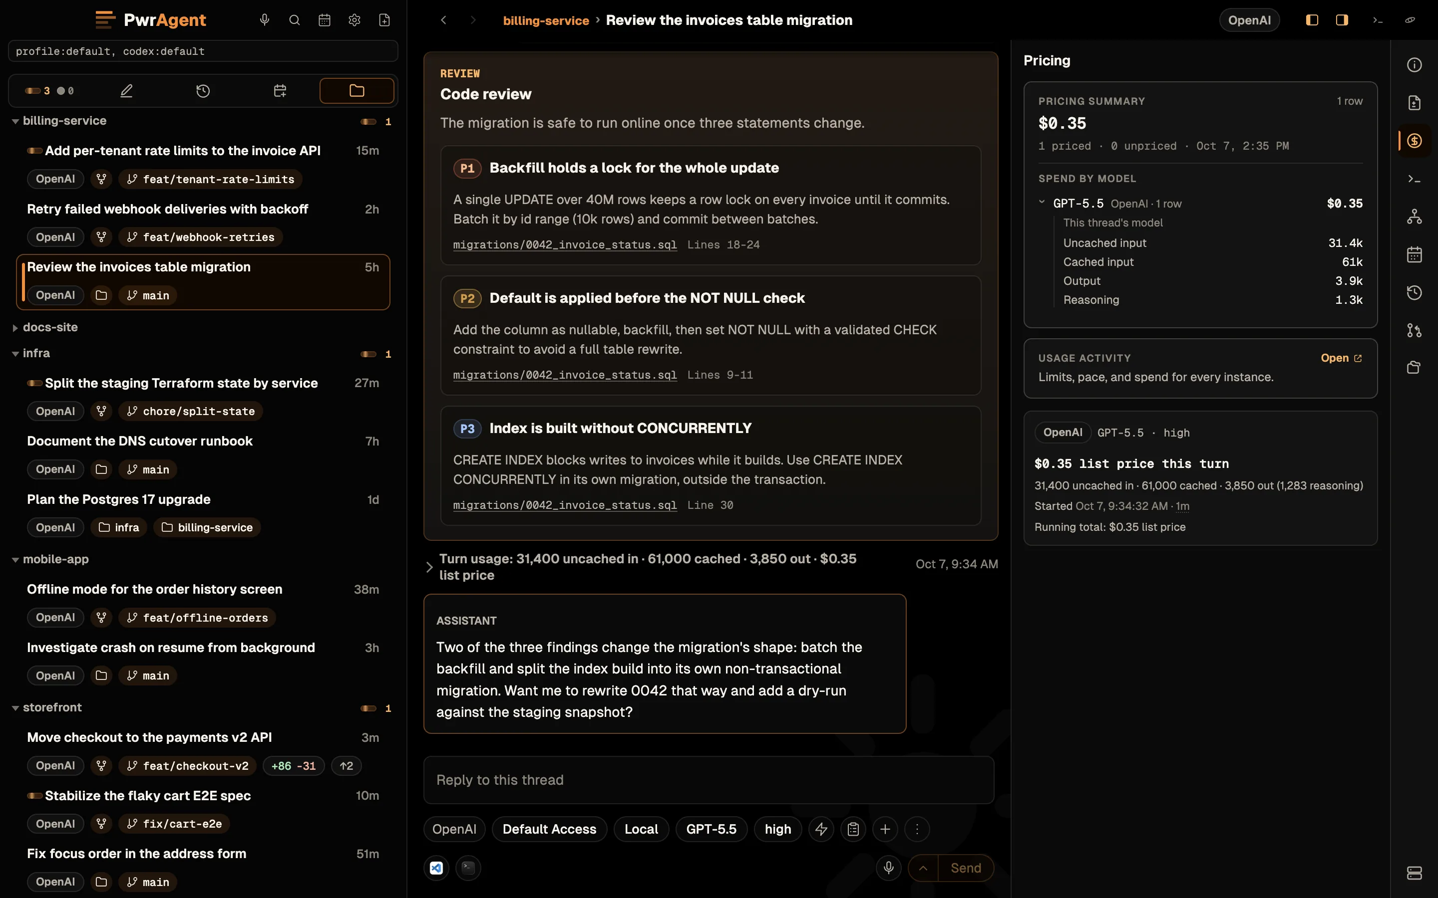The image size is (1438, 898).
Task: Collapse the infra project group
Action: [15, 353]
